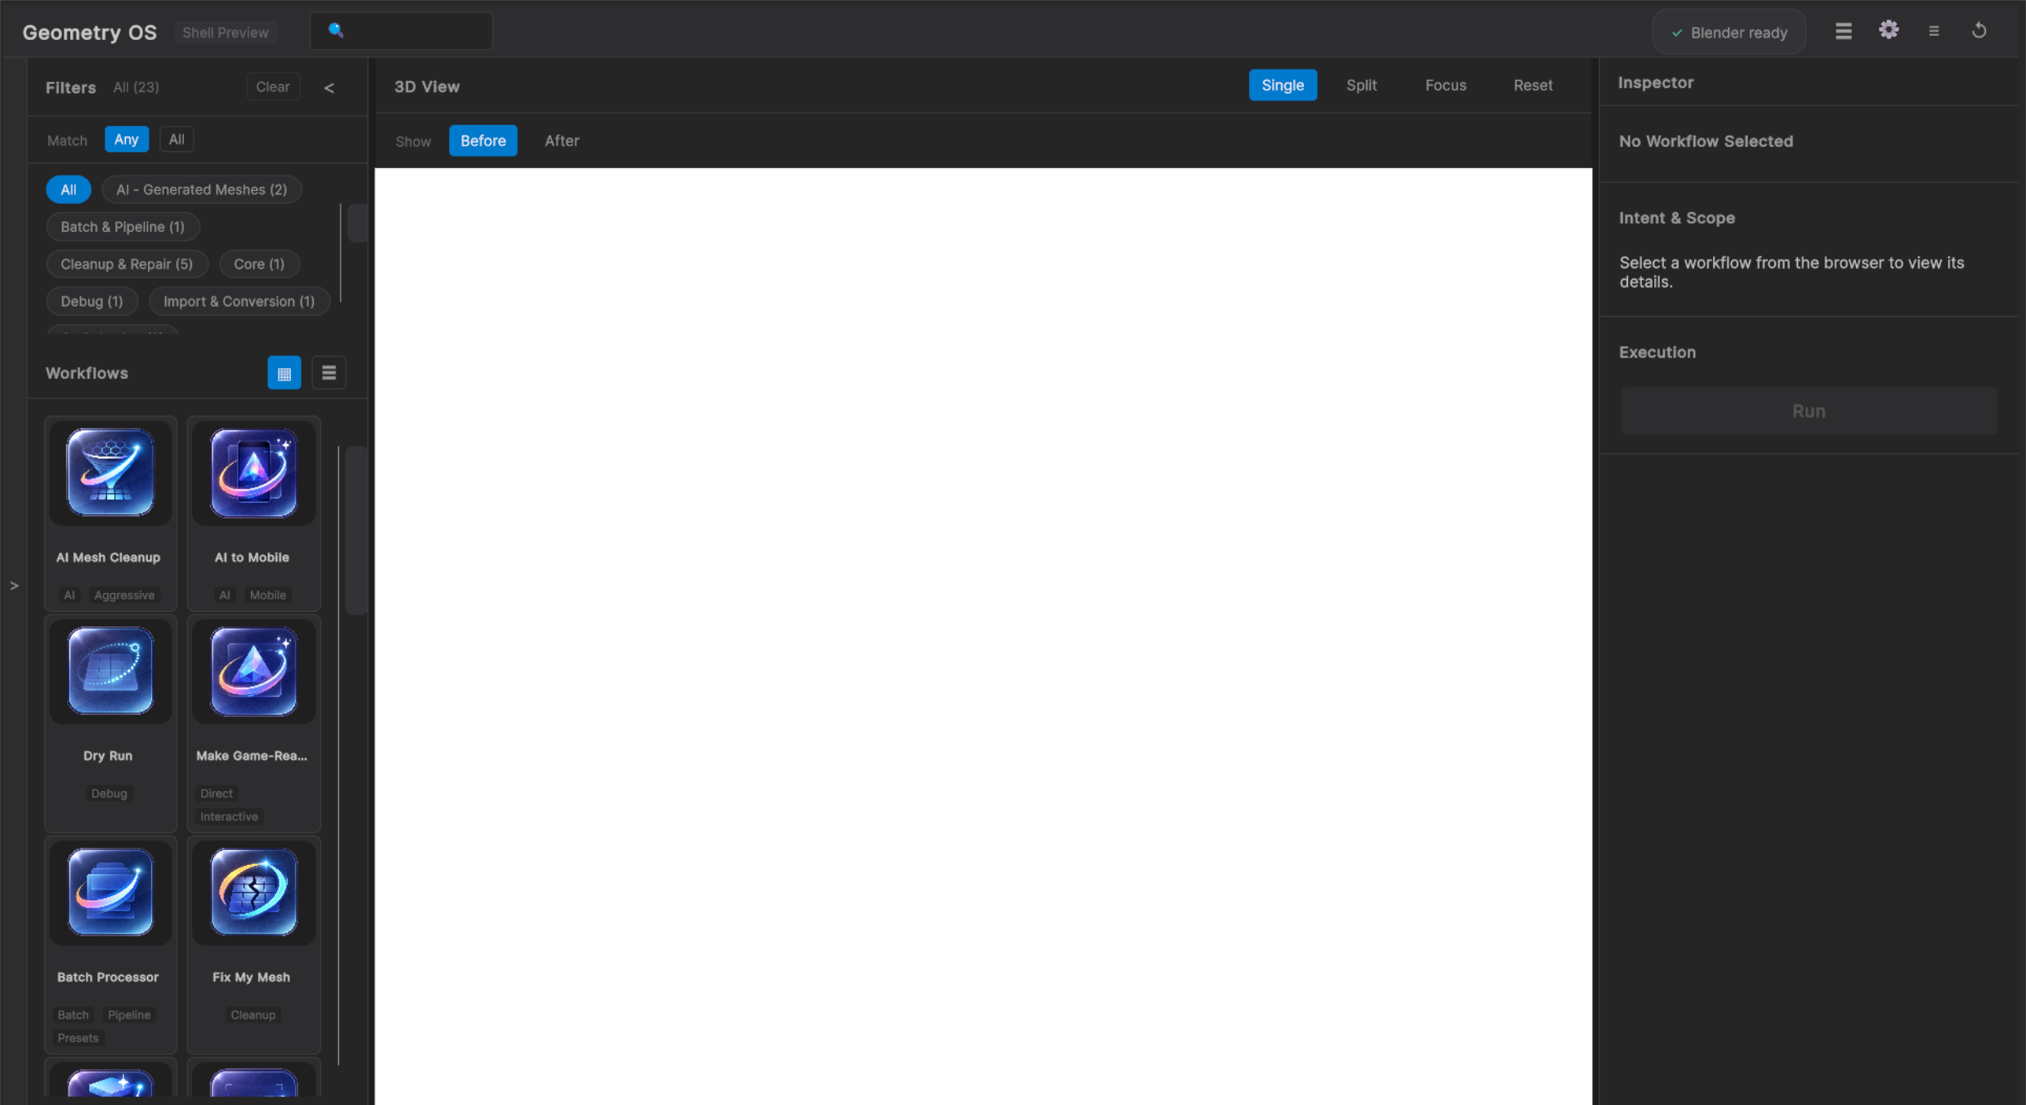The height and width of the screenshot is (1105, 2026).
Task: Switch Workflows to grid view
Action: pos(284,372)
